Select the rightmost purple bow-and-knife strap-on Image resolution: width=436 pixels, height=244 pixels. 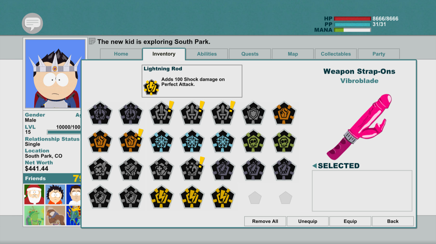(284, 169)
